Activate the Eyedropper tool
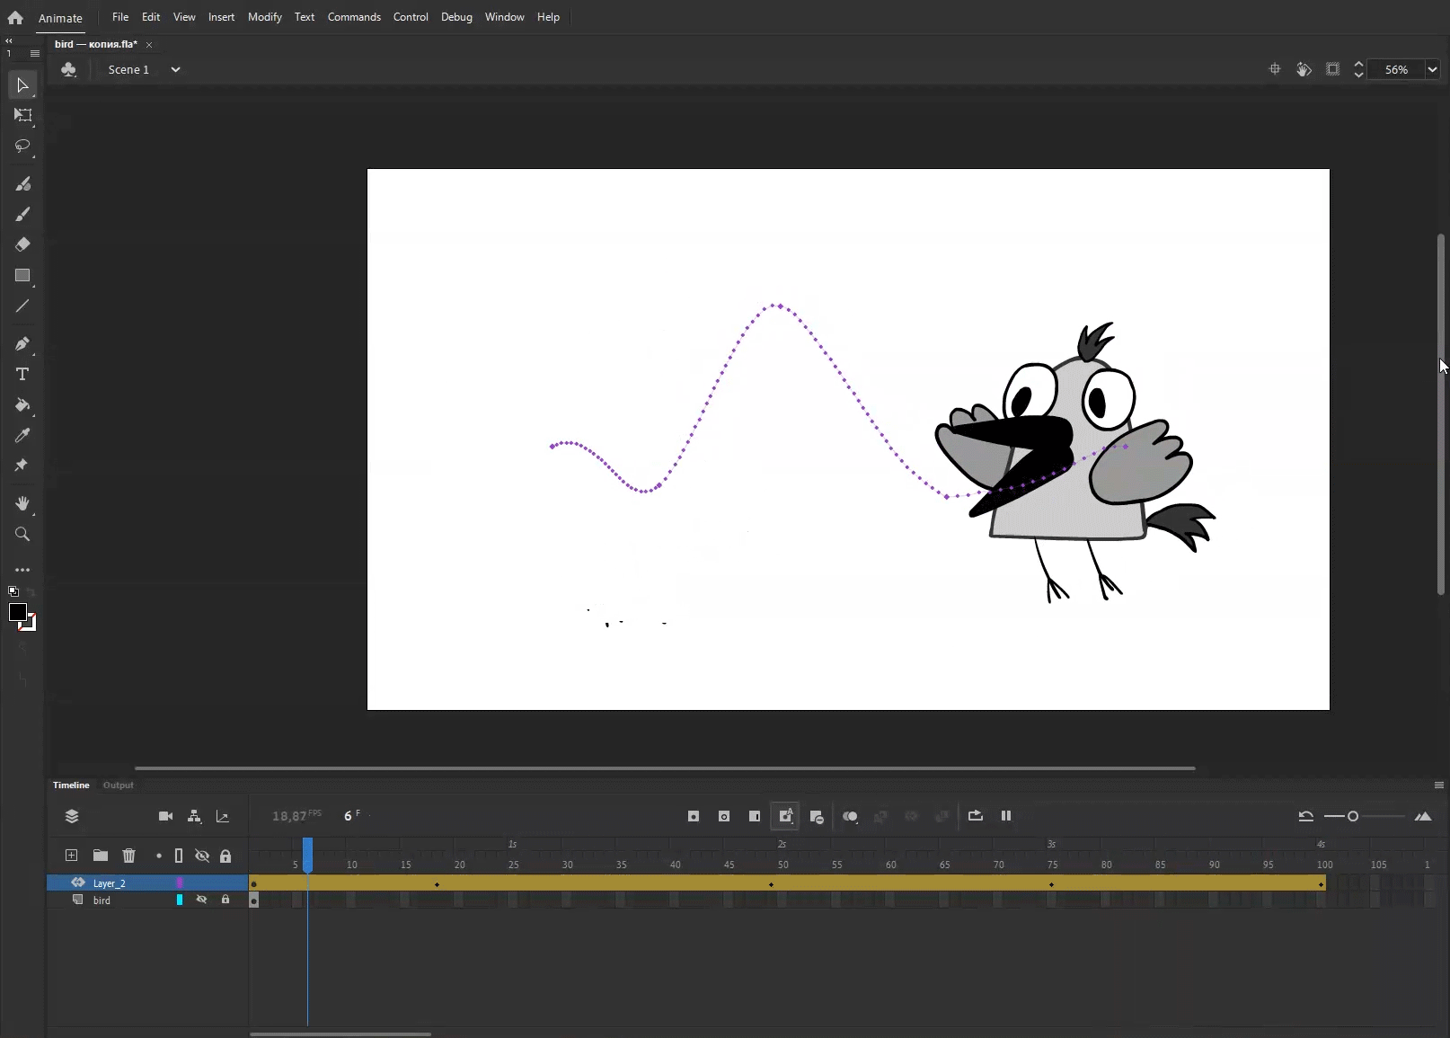 22,436
